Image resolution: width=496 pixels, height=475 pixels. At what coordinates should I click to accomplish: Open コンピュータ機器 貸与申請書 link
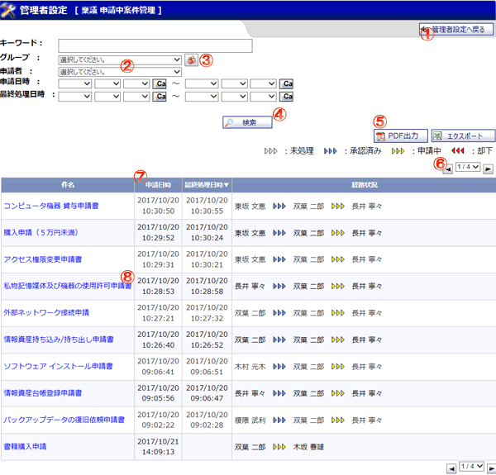[51, 206]
